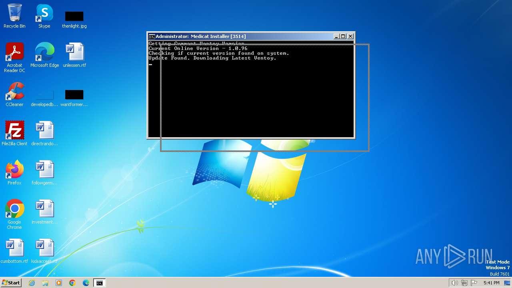Open the clock showing 5:41 PM
This screenshot has width=512, height=288.
coord(491,283)
